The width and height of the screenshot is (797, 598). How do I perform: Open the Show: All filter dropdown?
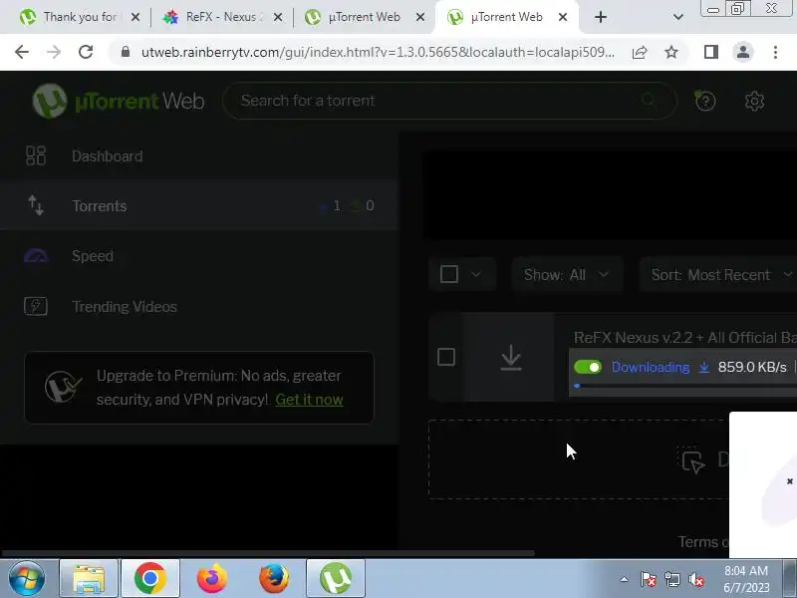pyautogui.click(x=567, y=275)
